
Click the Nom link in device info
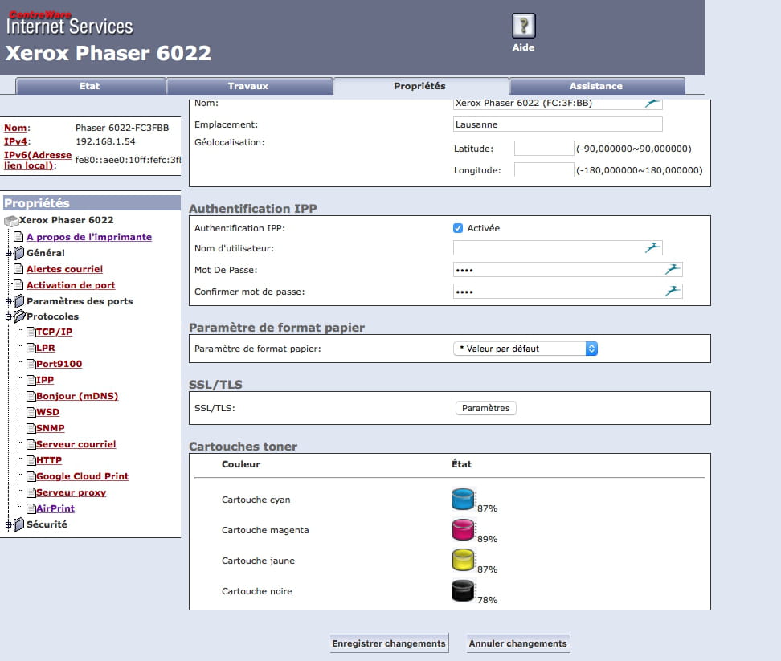15,128
